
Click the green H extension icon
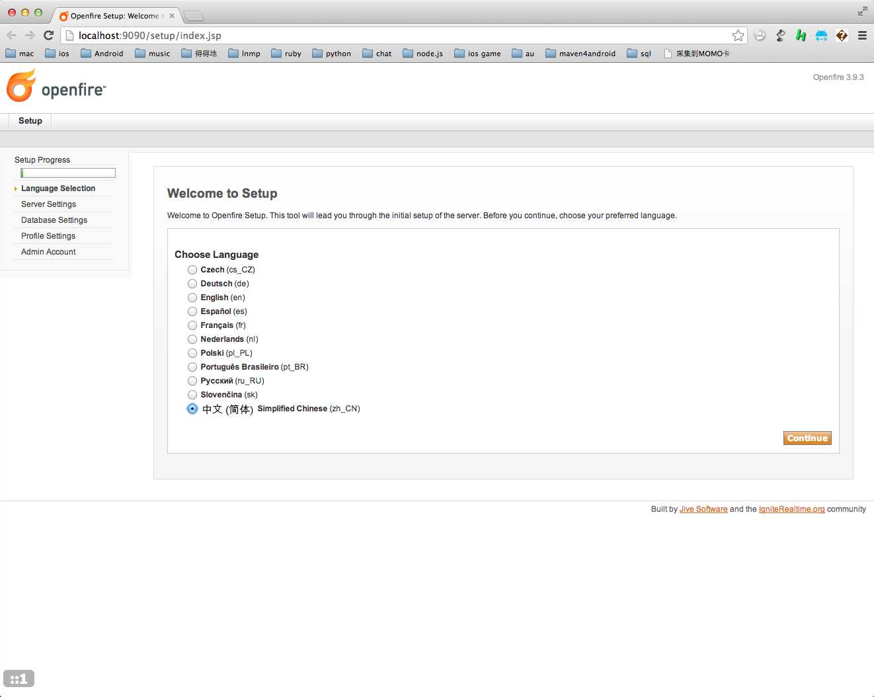(801, 36)
